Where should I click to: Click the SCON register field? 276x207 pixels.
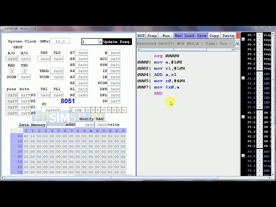(24, 77)
